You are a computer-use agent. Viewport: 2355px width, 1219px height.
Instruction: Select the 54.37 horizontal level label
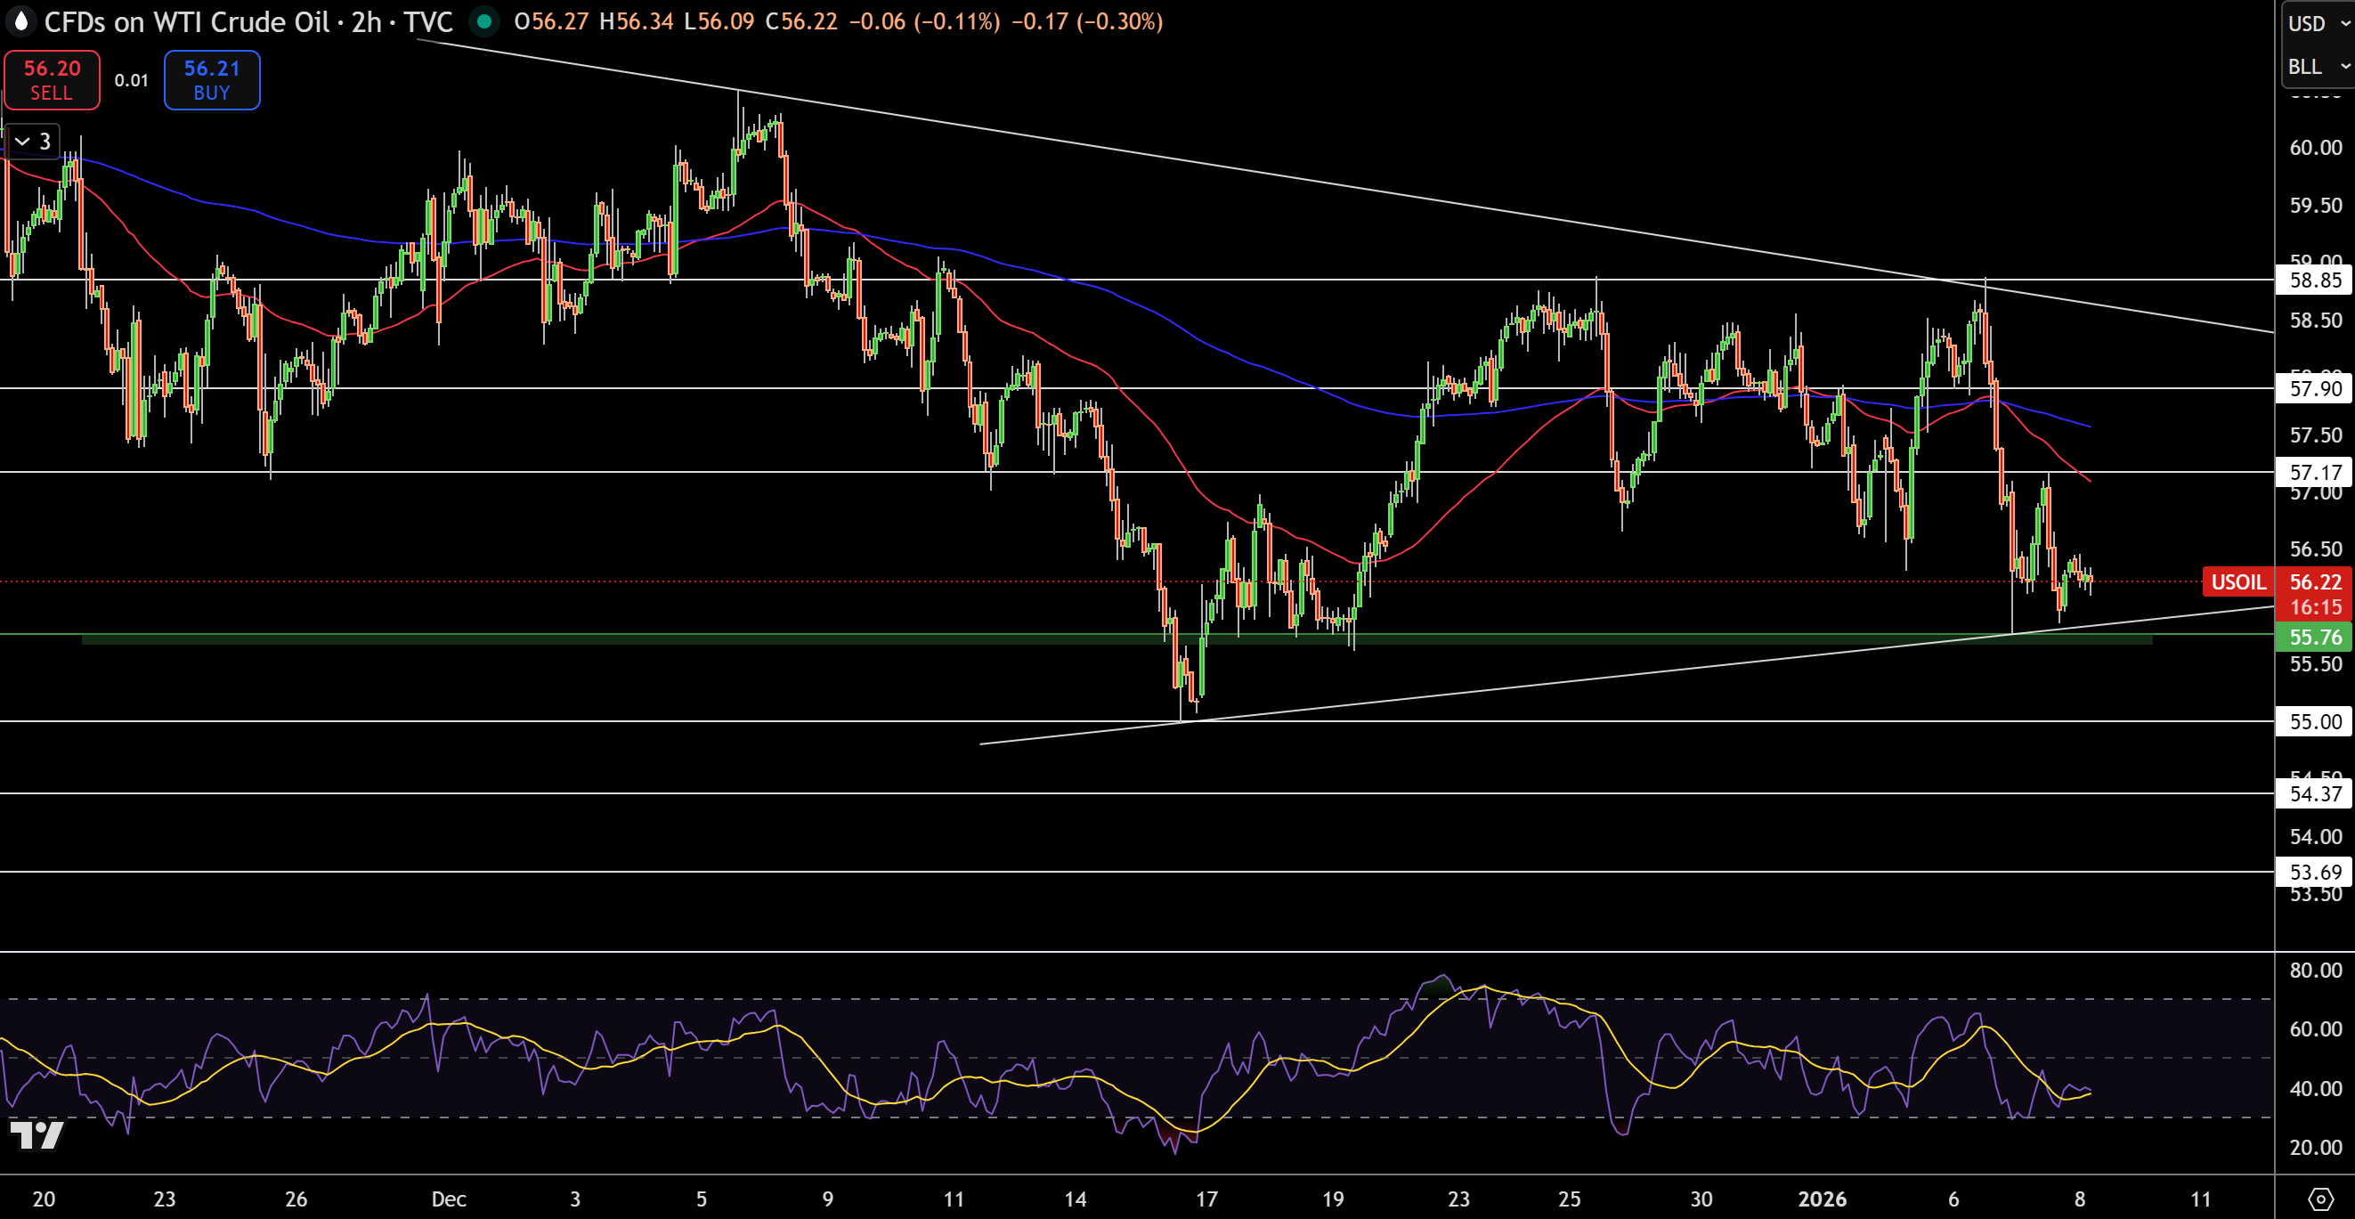2314,793
